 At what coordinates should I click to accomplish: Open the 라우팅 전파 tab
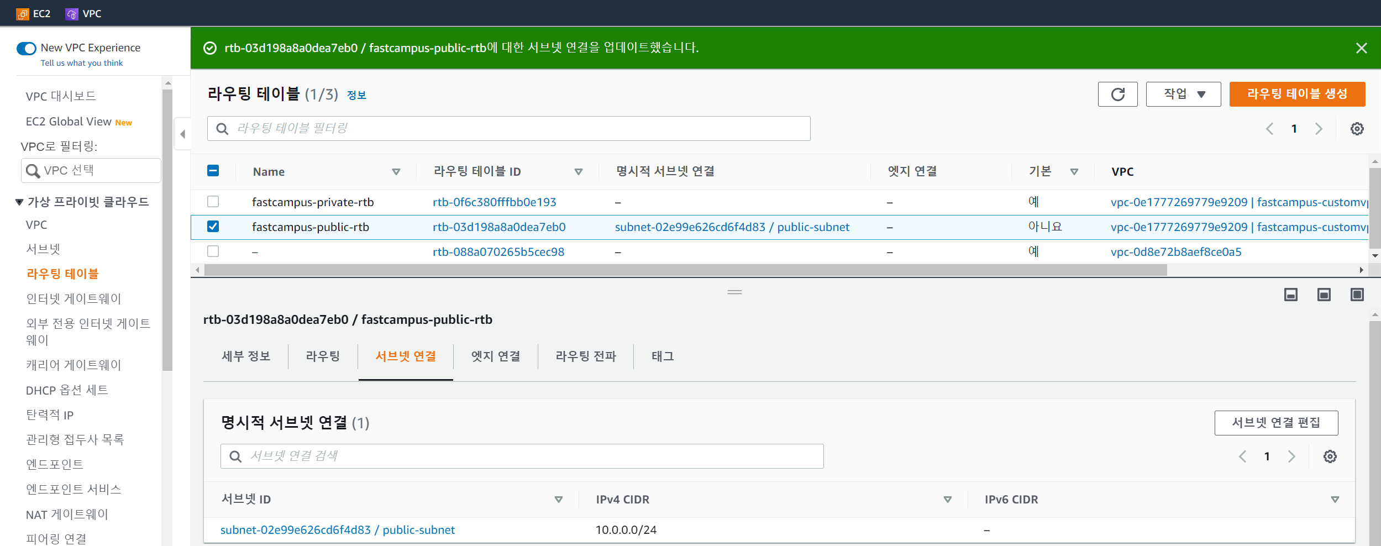pyautogui.click(x=586, y=356)
